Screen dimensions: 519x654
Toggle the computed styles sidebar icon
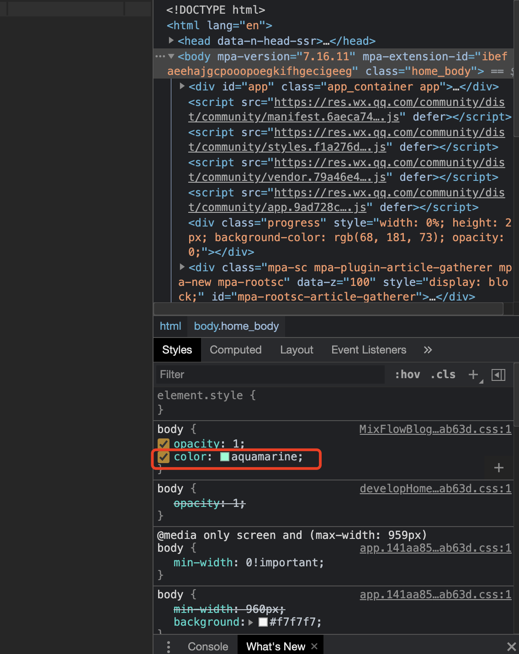coord(498,375)
